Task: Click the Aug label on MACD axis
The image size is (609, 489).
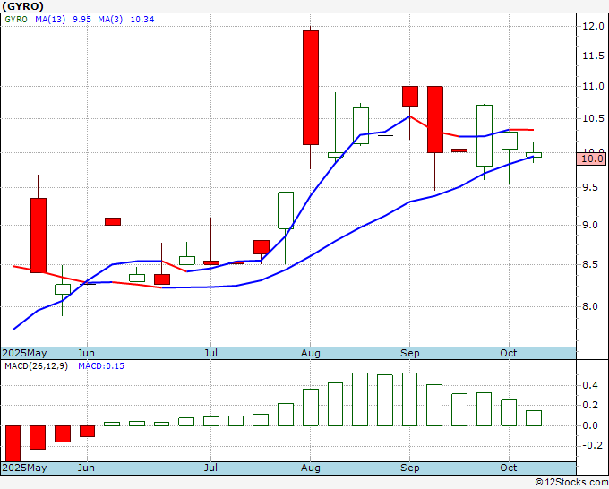Action: pos(311,468)
